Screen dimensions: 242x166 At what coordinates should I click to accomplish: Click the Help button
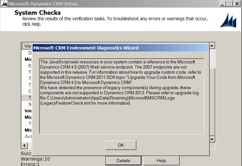pos(161,161)
